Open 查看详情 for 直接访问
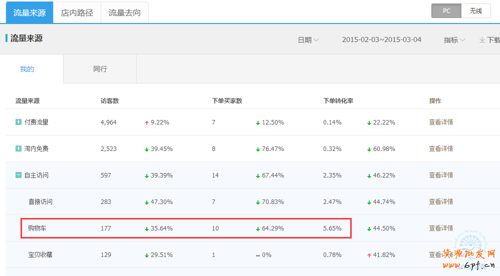The height and width of the screenshot is (276, 500). pos(441,201)
